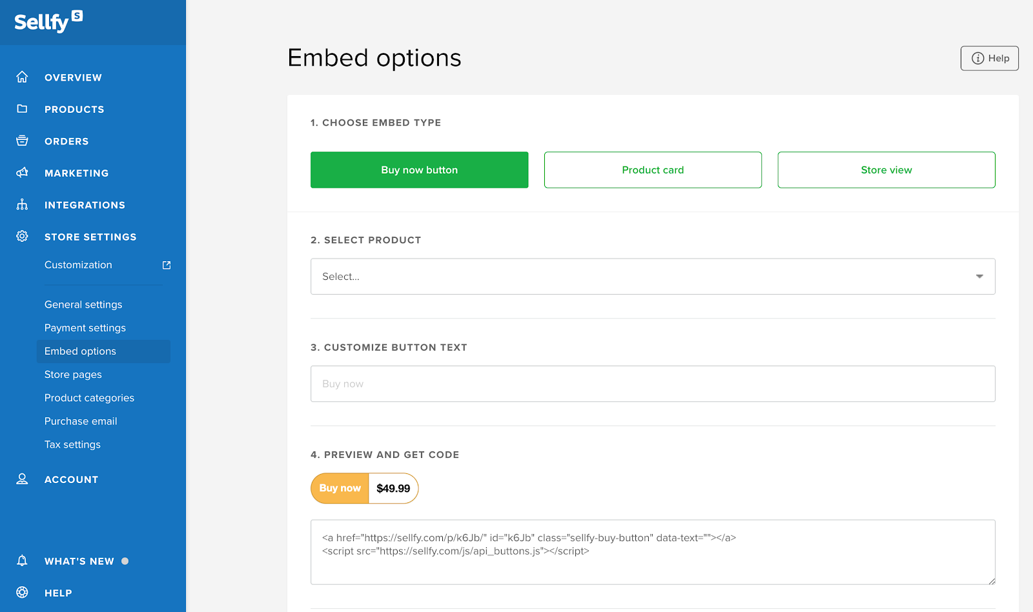Screen dimensions: 1033x612
Task: Click the Overview home icon
Action: [22, 77]
